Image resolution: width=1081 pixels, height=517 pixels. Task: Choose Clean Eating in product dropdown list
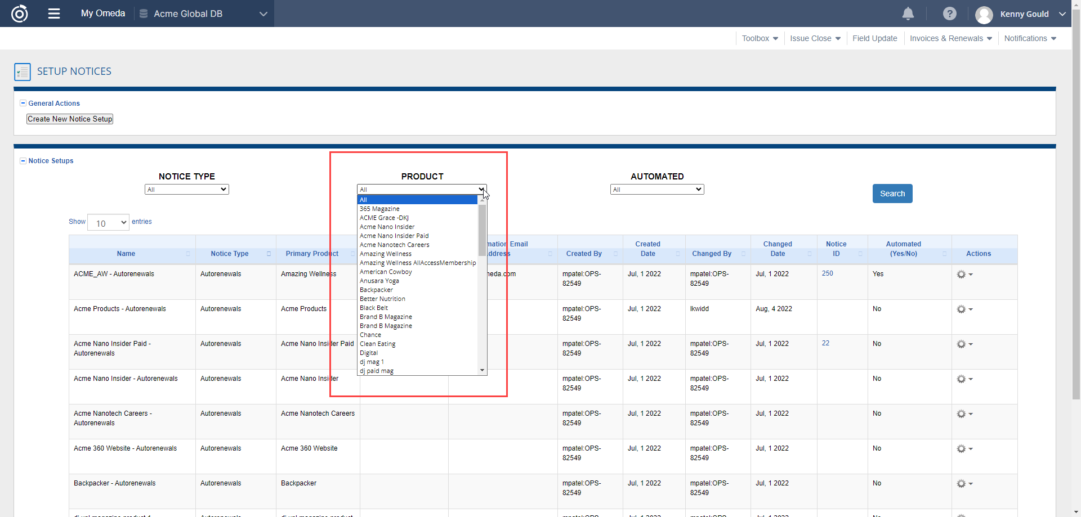(x=377, y=344)
